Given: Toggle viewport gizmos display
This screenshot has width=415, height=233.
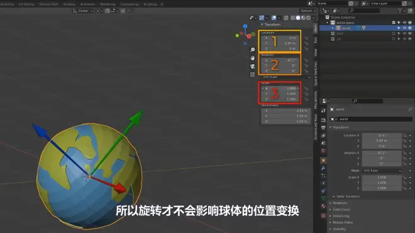Looking at the screenshot, I should click(x=262, y=18).
